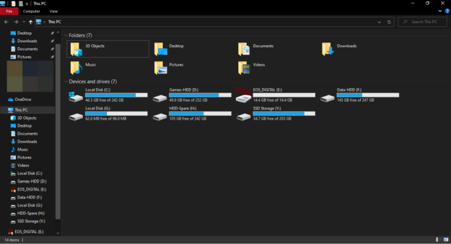Click This PC in the address bar

point(55,22)
